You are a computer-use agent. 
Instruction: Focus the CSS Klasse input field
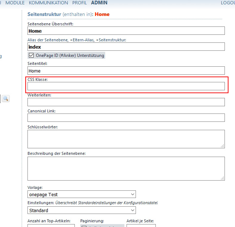pyautogui.click(x=126, y=86)
